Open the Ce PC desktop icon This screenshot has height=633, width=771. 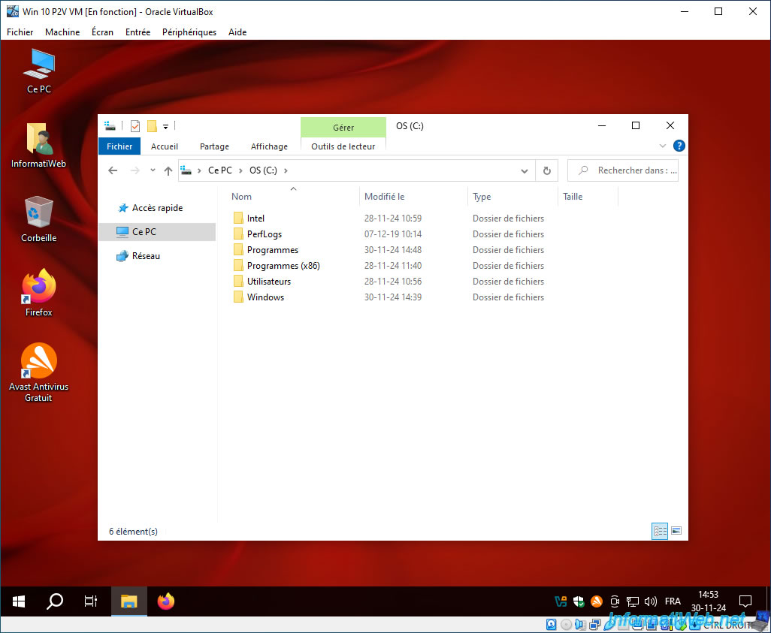pos(39,71)
